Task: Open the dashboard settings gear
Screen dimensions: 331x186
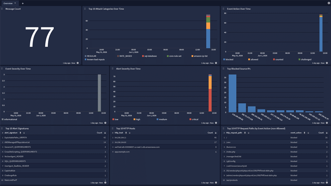Action: click(x=329, y=3)
